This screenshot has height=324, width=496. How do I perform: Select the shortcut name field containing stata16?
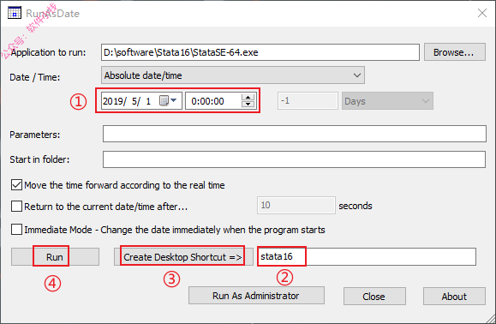point(367,256)
